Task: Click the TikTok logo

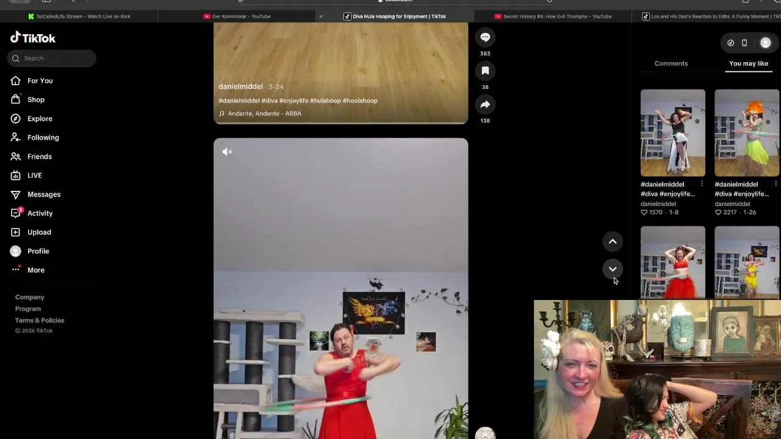Action: click(x=33, y=38)
